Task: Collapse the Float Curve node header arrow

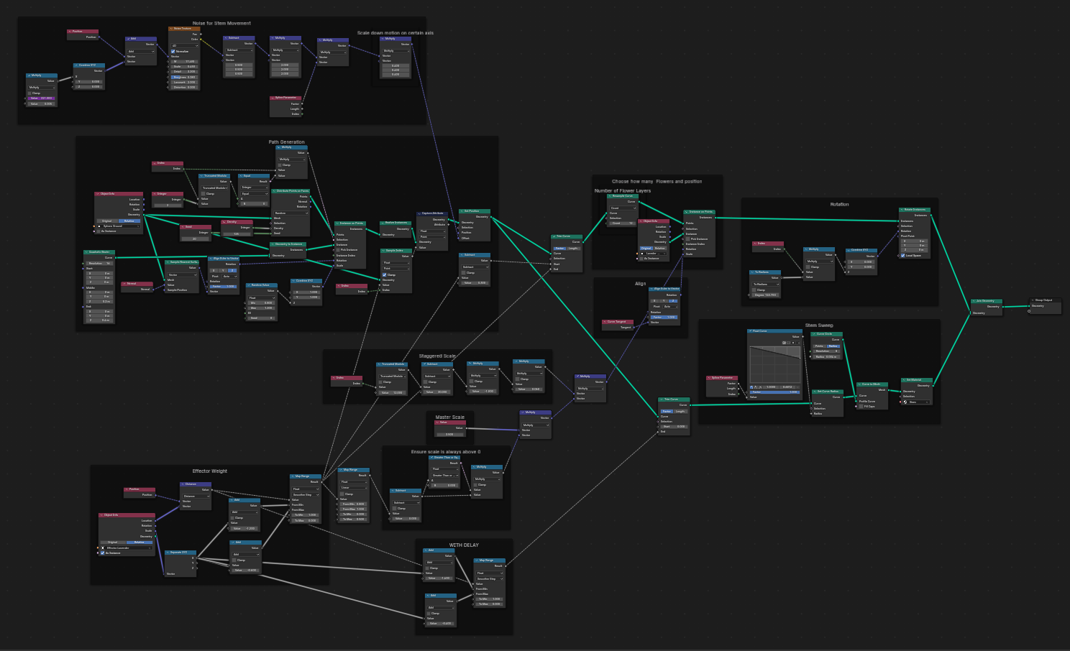Action: click(x=751, y=331)
